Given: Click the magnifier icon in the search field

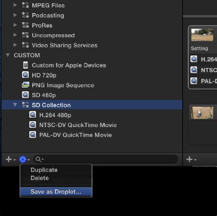Looking at the screenshot, I should coord(38,159).
